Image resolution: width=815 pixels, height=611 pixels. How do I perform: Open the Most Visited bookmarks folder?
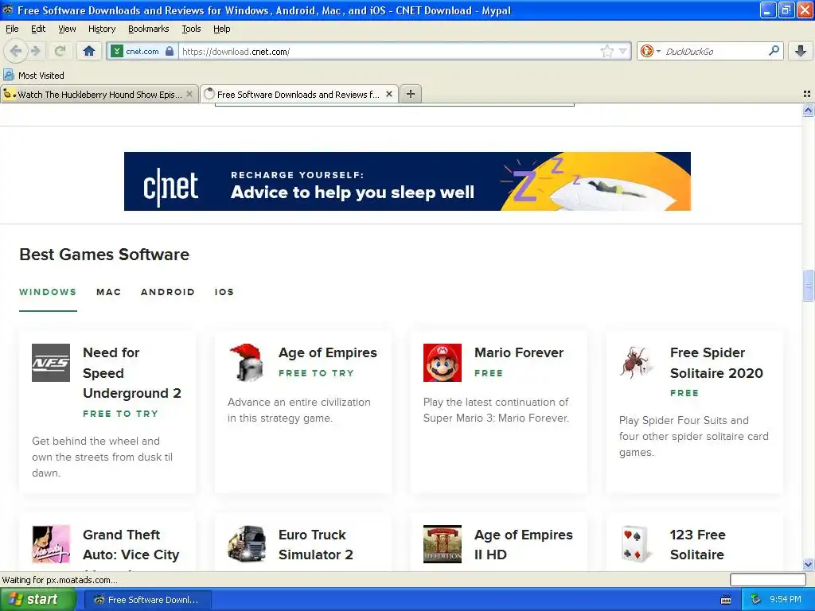[34, 76]
